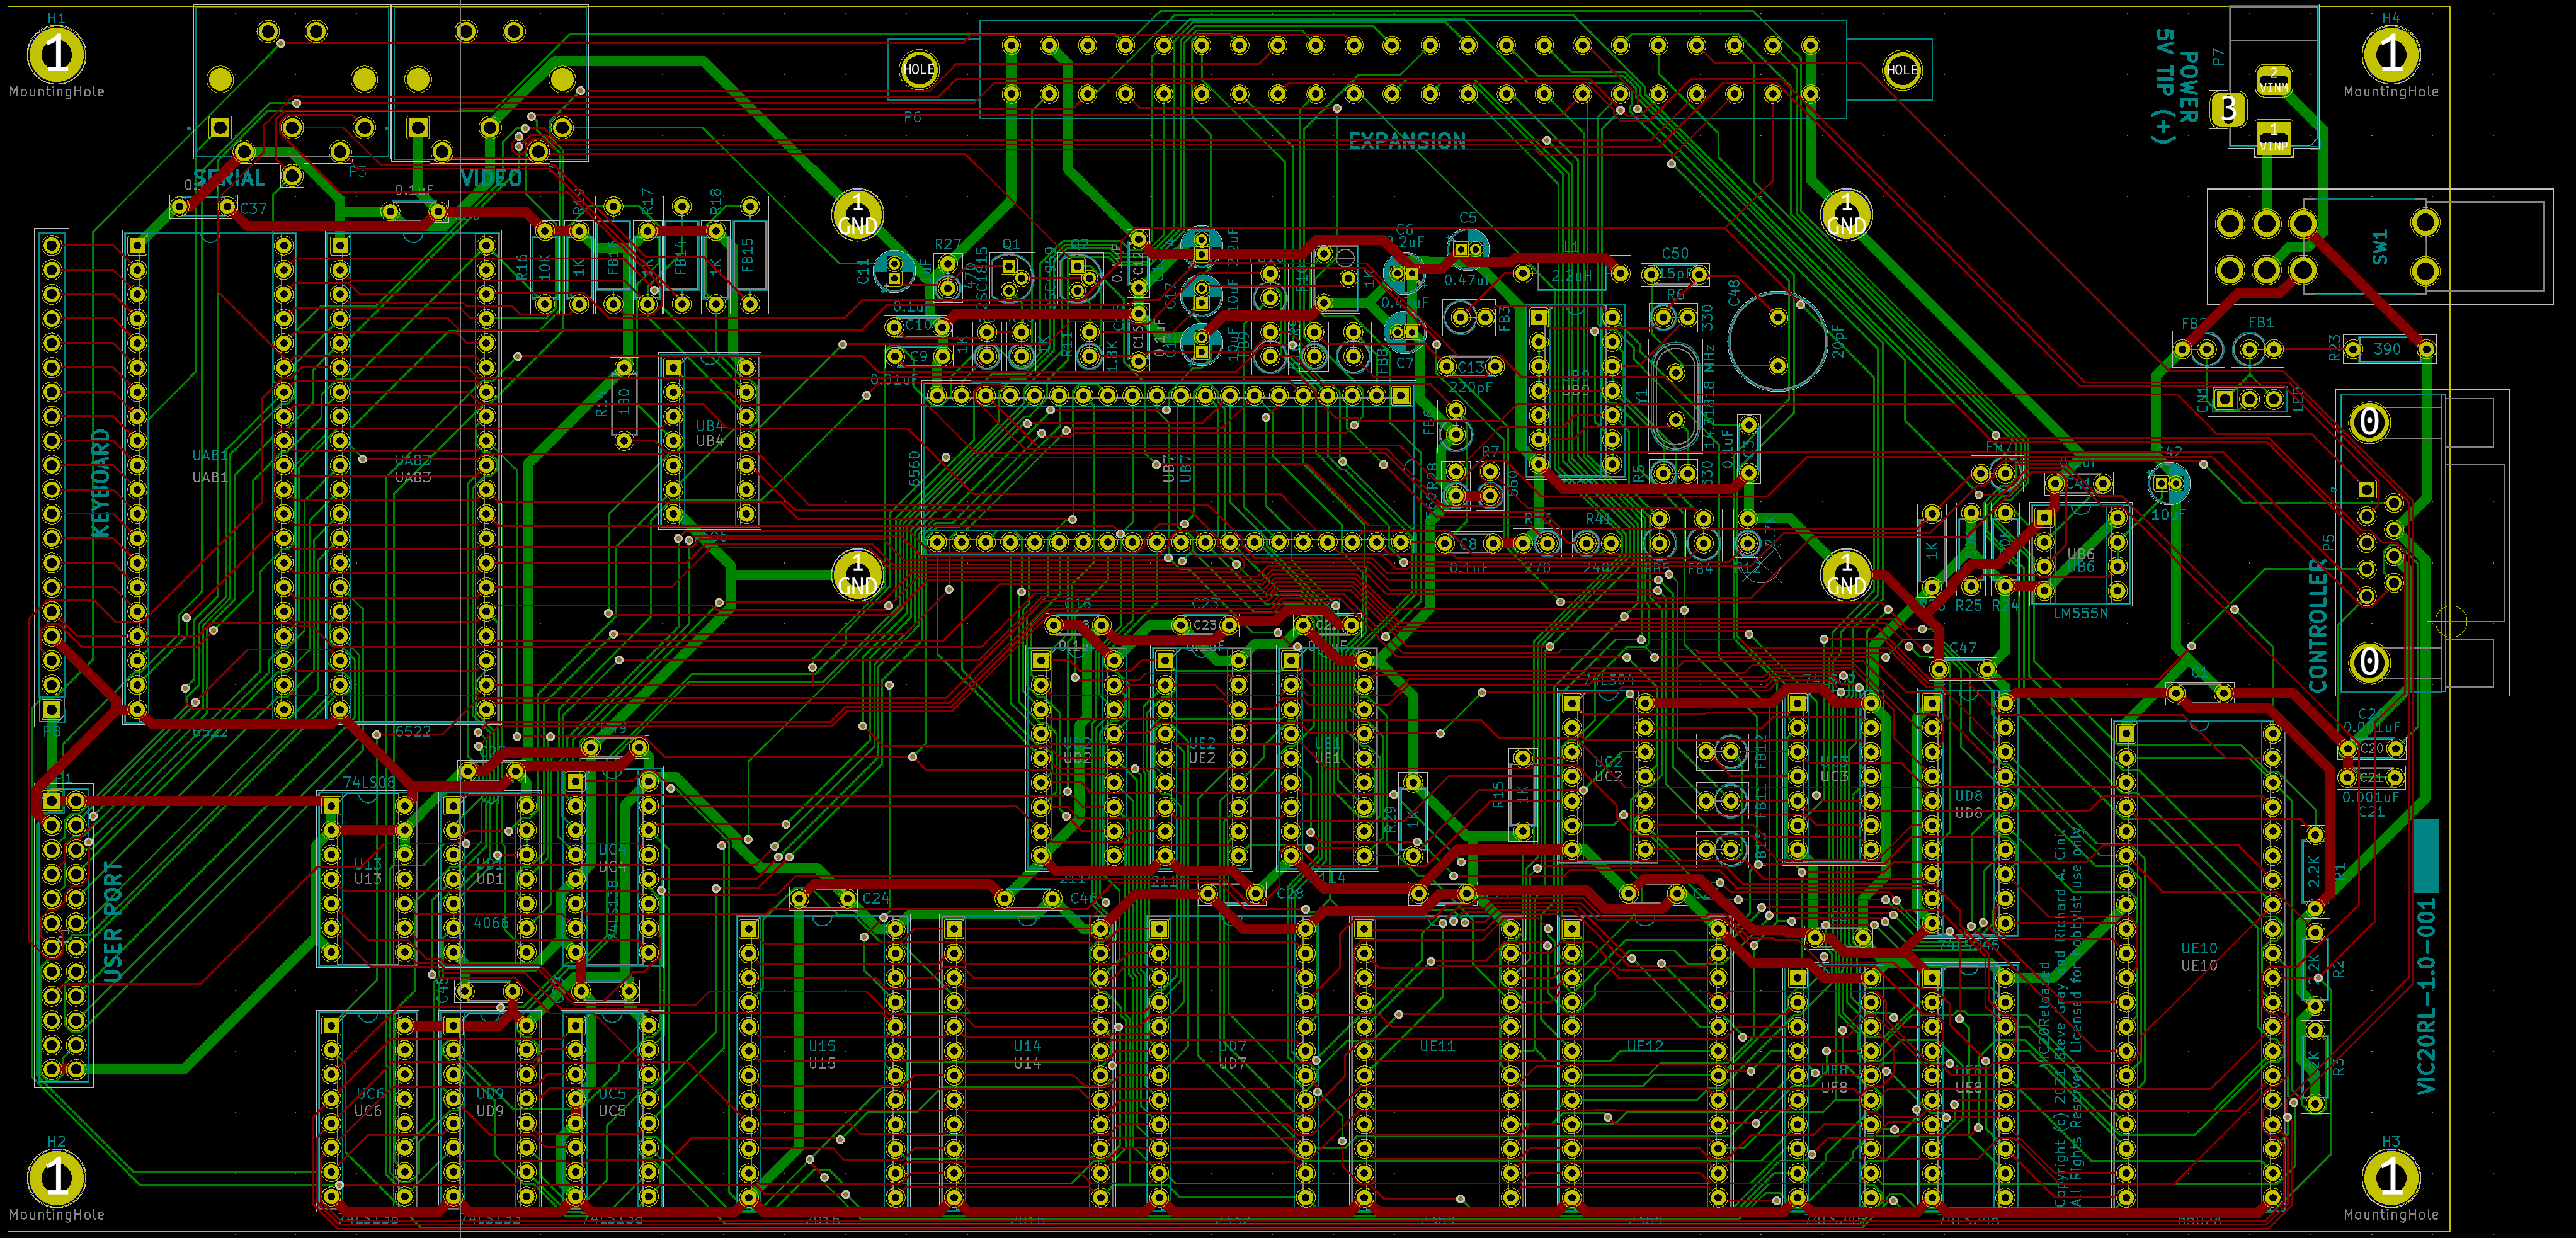Select pad 3 of the P7 power connector
This screenshot has height=1238, width=2576.
(2227, 108)
